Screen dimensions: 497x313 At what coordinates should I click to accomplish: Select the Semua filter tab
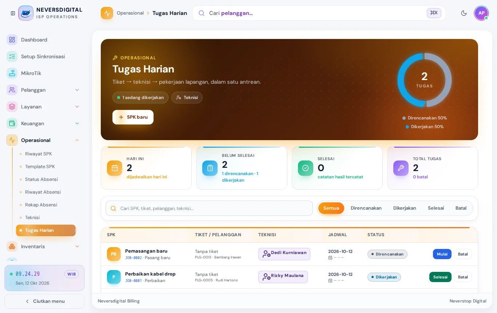pos(331,208)
